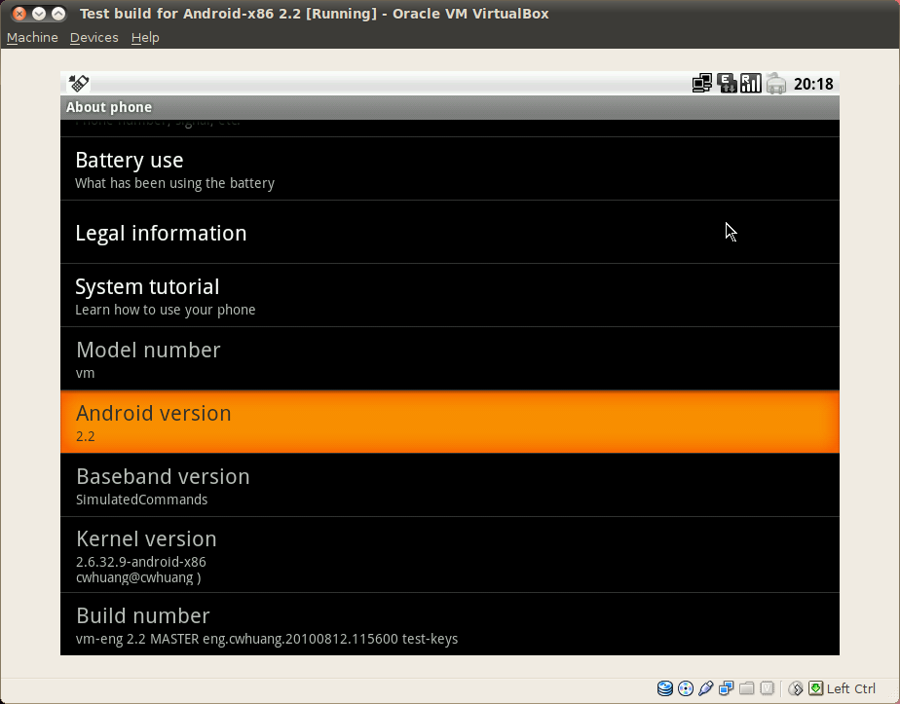Select the Model number row
Viewport: 900px width, 704px height.
pyautogui.click(x=449, y=358)
